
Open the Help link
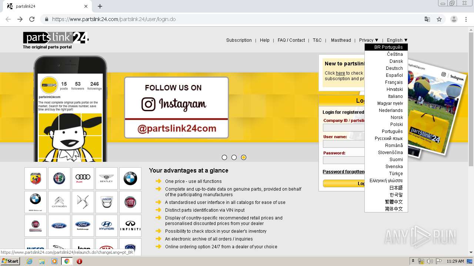point(265,40)
